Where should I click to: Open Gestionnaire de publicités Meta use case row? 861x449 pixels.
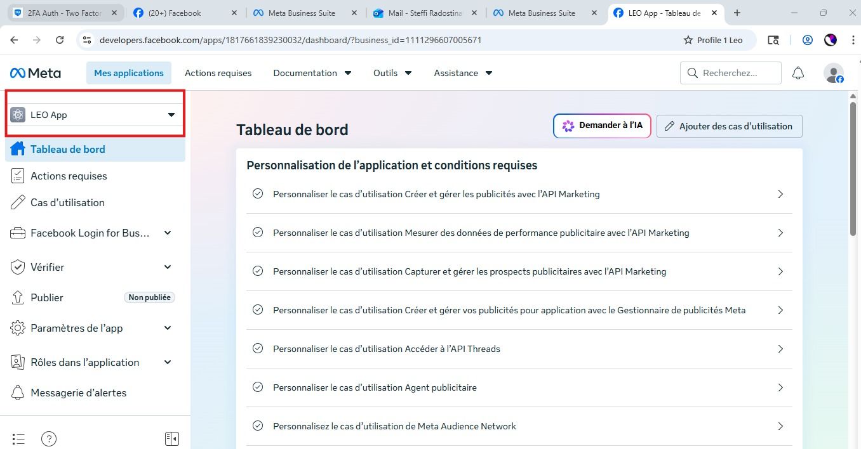pyautogui.click(x=519, y=310)
